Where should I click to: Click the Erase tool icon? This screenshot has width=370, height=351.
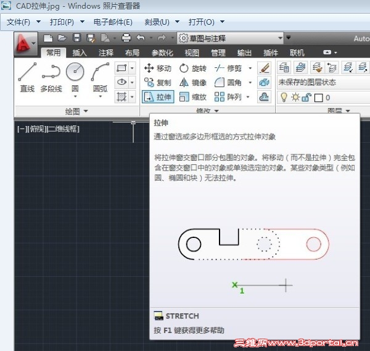coord(265,68)
